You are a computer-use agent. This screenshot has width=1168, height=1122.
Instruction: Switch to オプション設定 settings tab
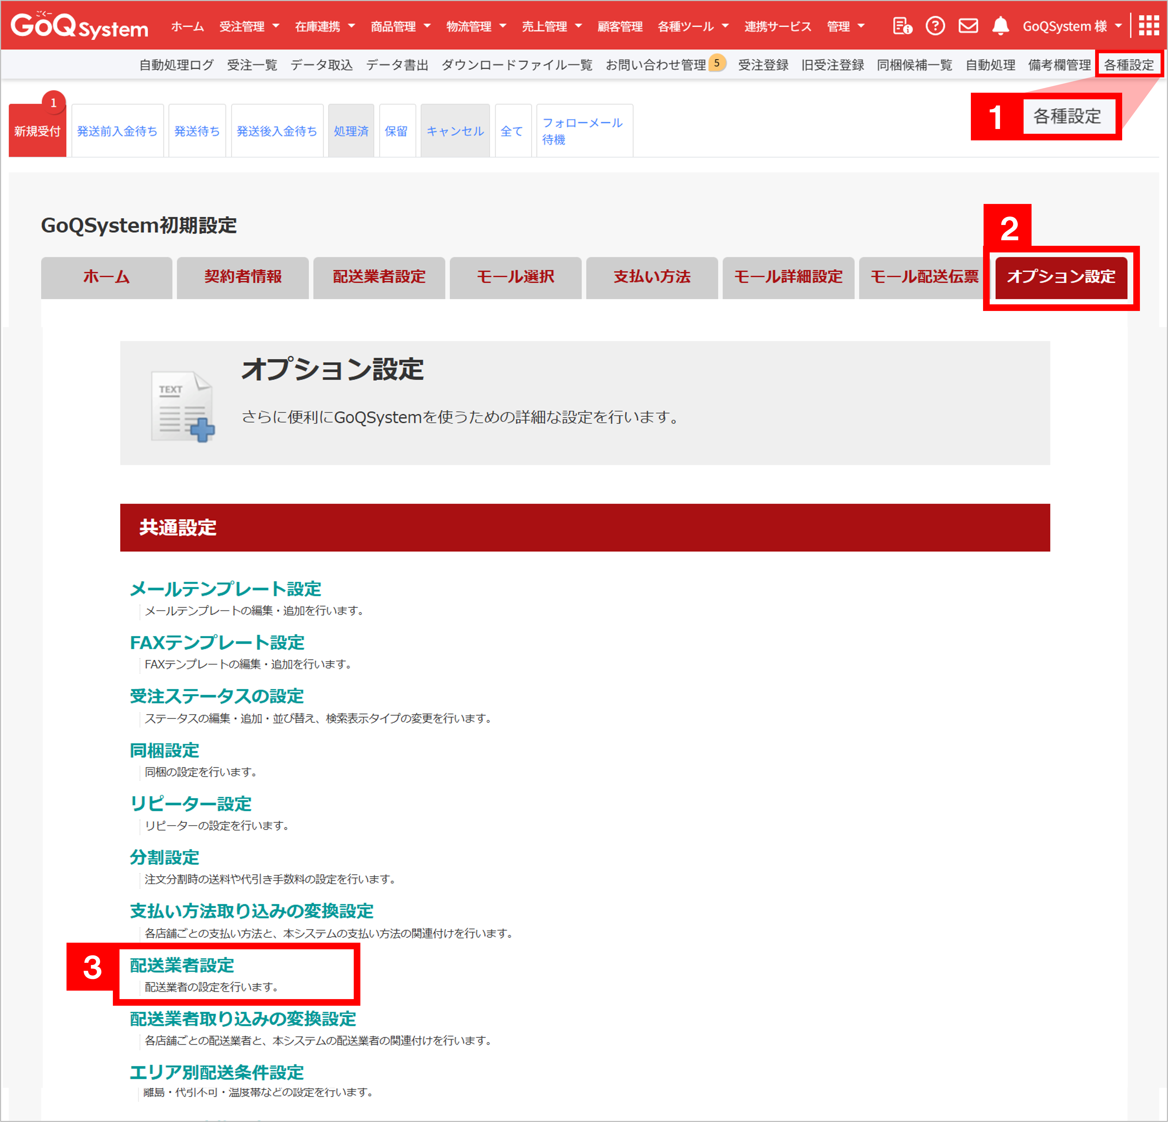pyautogui.click(x=1061, y=277)
